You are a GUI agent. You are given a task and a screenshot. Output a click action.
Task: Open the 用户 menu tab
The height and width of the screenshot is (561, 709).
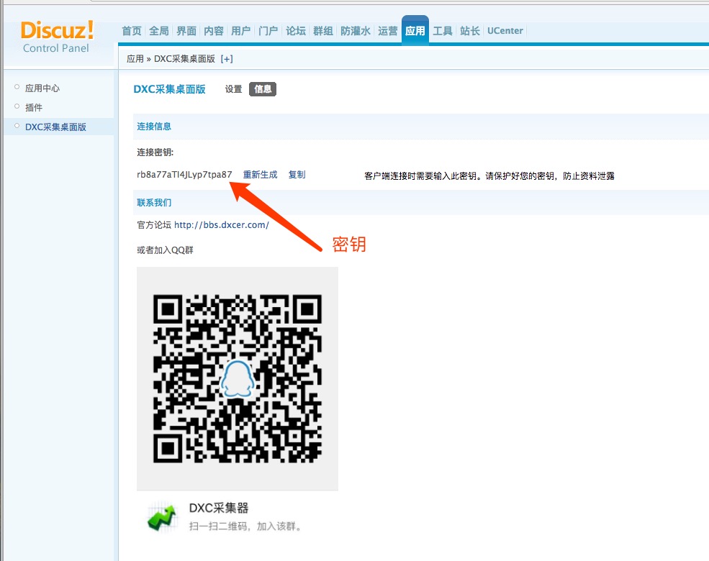240,31
